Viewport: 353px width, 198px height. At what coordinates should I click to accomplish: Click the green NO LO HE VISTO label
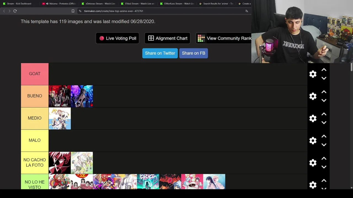click(x=35, y=182)
